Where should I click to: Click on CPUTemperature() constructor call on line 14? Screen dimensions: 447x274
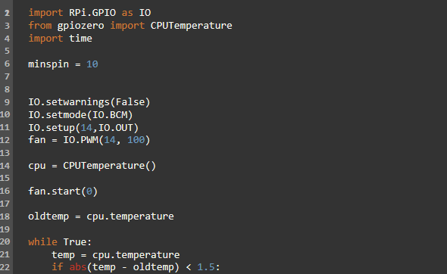109,166
